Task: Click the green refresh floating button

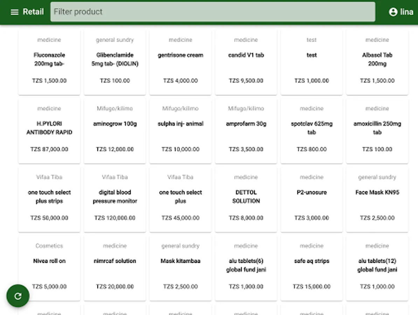Action: pyautogui.click(x=18, y=296)
